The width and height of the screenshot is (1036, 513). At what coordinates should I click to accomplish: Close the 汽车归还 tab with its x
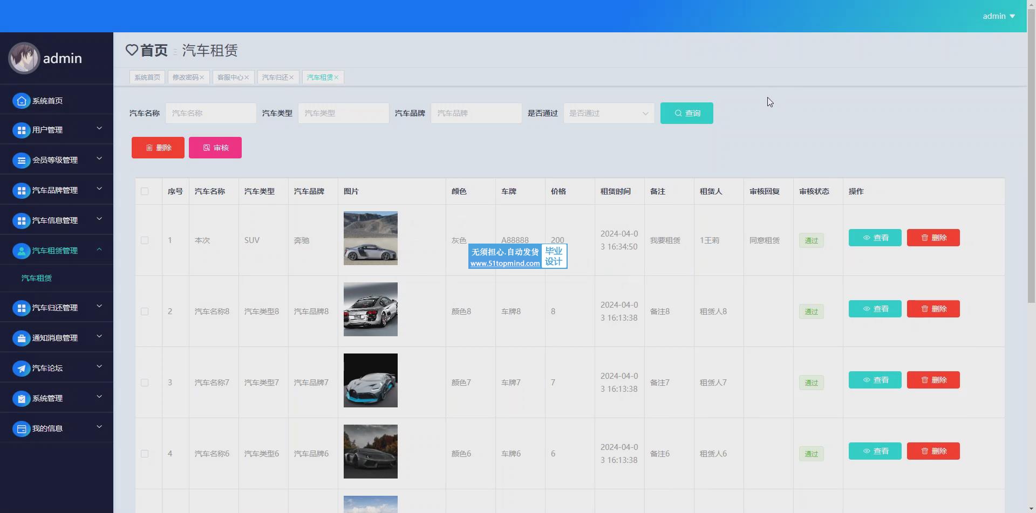tap(291, 78)
